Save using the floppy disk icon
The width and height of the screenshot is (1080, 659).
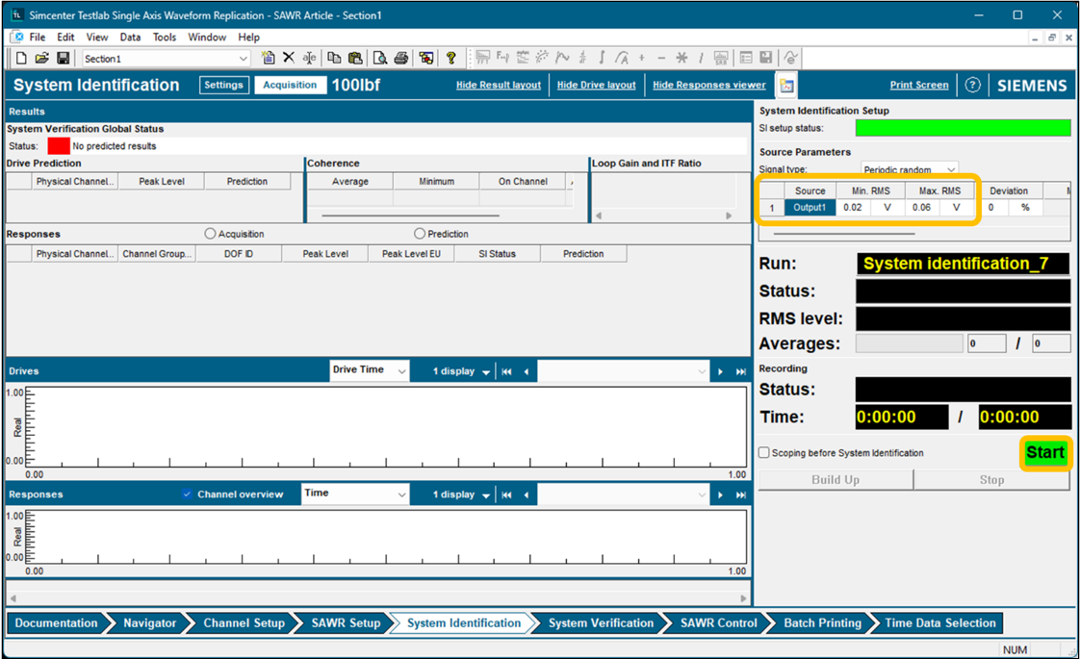tap(63, 59)
